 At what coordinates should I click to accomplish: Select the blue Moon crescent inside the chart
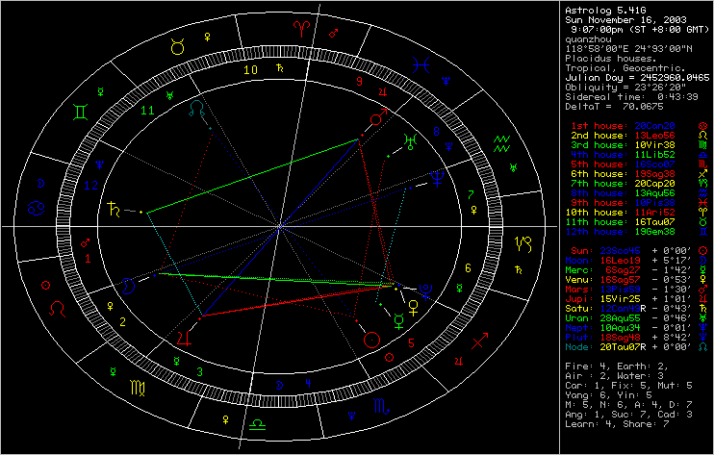click(128, 286)
